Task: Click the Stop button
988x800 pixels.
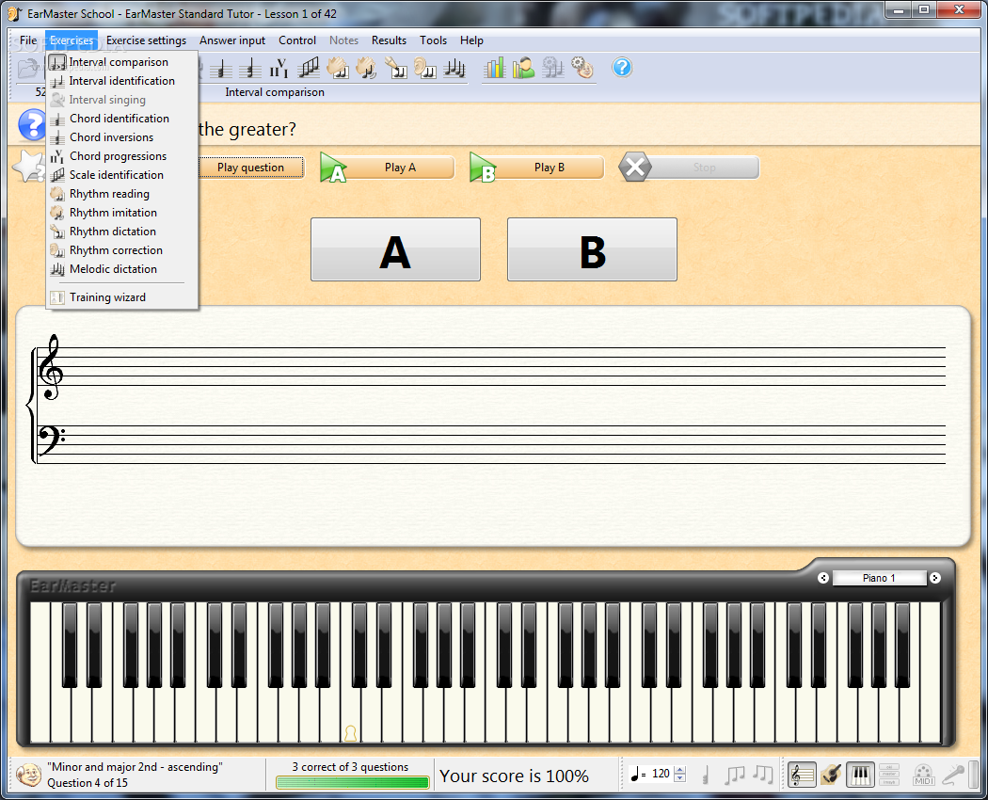Action: 690,168
